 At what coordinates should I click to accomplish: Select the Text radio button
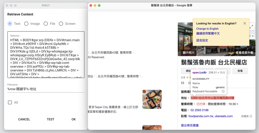pos(10,24)
